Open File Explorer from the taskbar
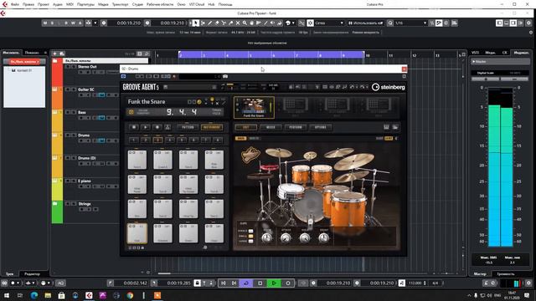The width and height of the screenshot is (536, 301). pos(48,295)
